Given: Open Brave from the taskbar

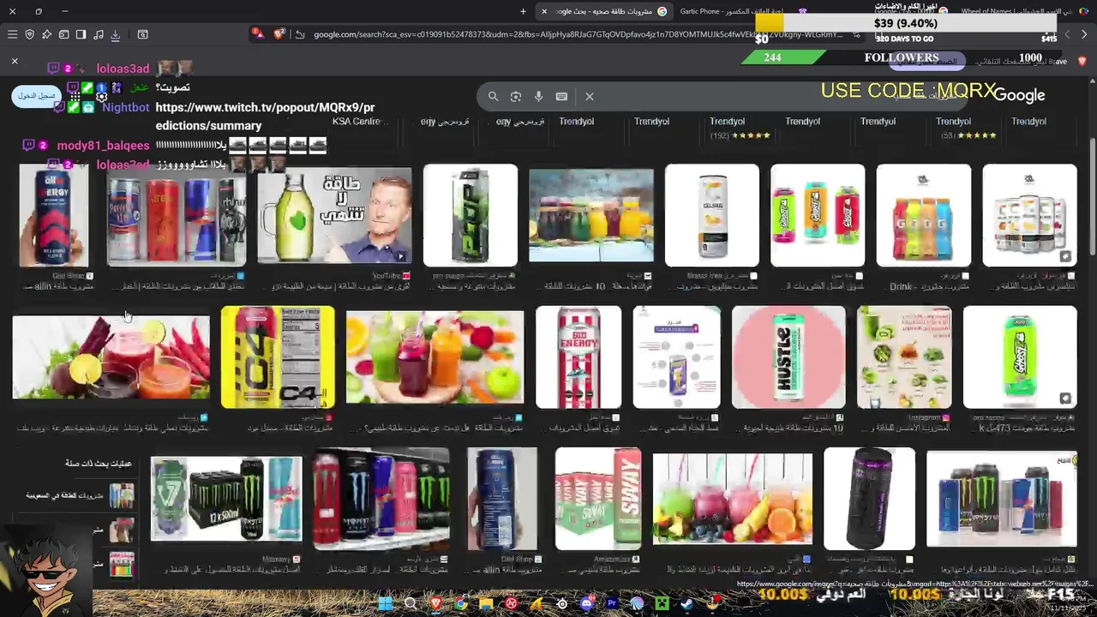Looking at the screenshot, I should click(435, 603).
